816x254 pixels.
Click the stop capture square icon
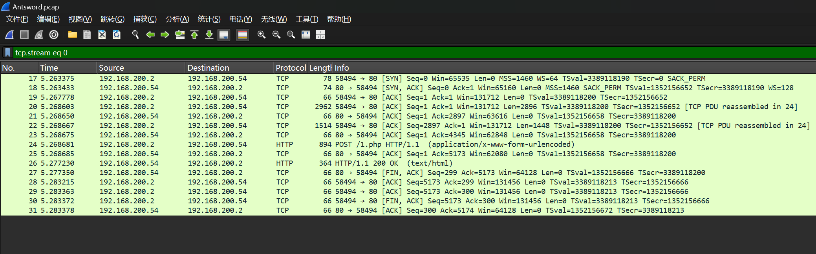point(24,35)
